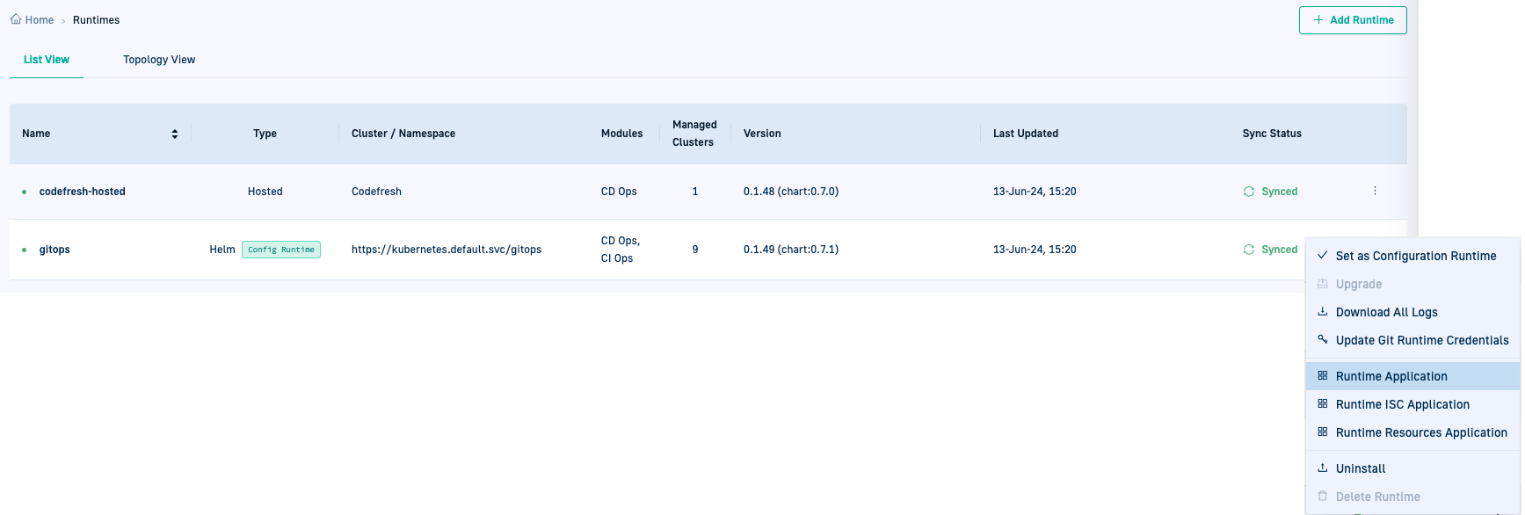Click the sync icon on codefresh-hosted row
1525x515 pixels.
tap(1248, 192)
